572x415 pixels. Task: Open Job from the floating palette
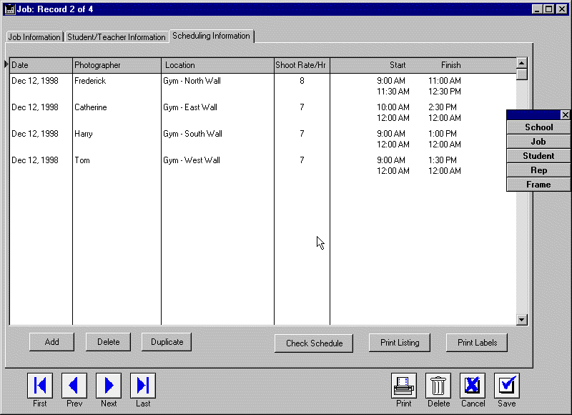539,142
